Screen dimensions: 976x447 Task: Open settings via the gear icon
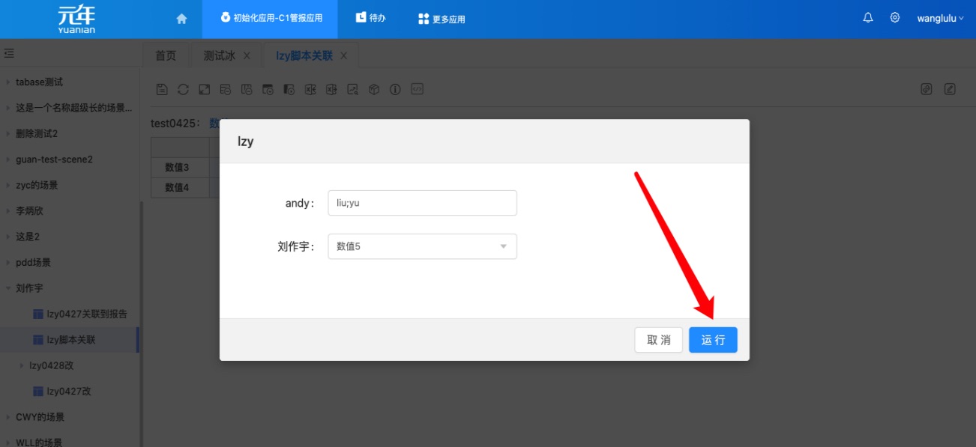tap(894, 18)
